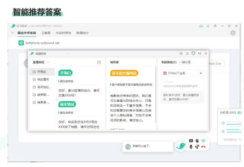244x167 pixels.
Task: Click the green 开场白 tag
Action: (x=66, y=73)
